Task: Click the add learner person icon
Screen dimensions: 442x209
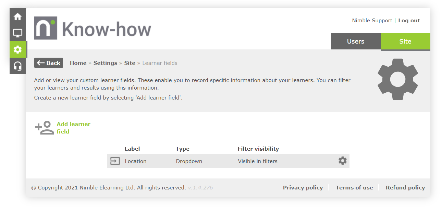Action: [x=45, y=128]
